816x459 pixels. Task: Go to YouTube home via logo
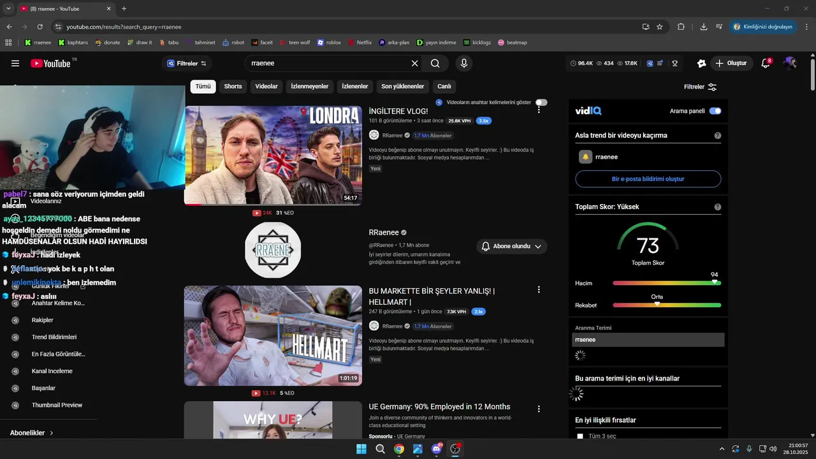point(50,63)
